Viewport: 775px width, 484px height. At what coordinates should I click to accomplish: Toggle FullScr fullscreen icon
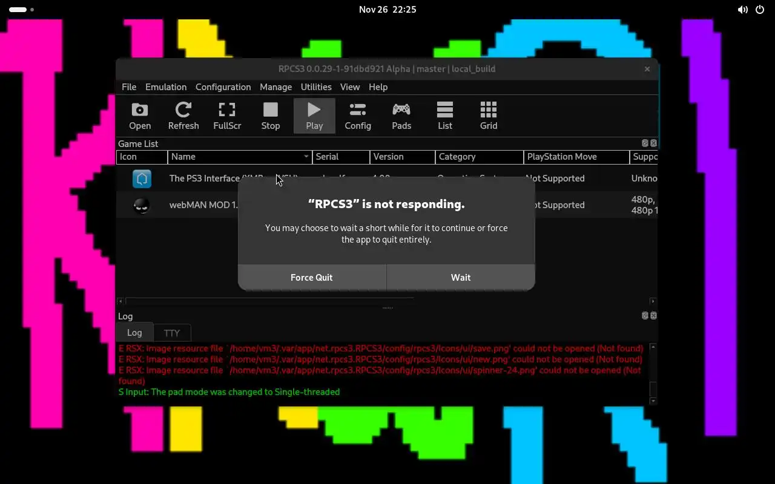click(227, 116)
